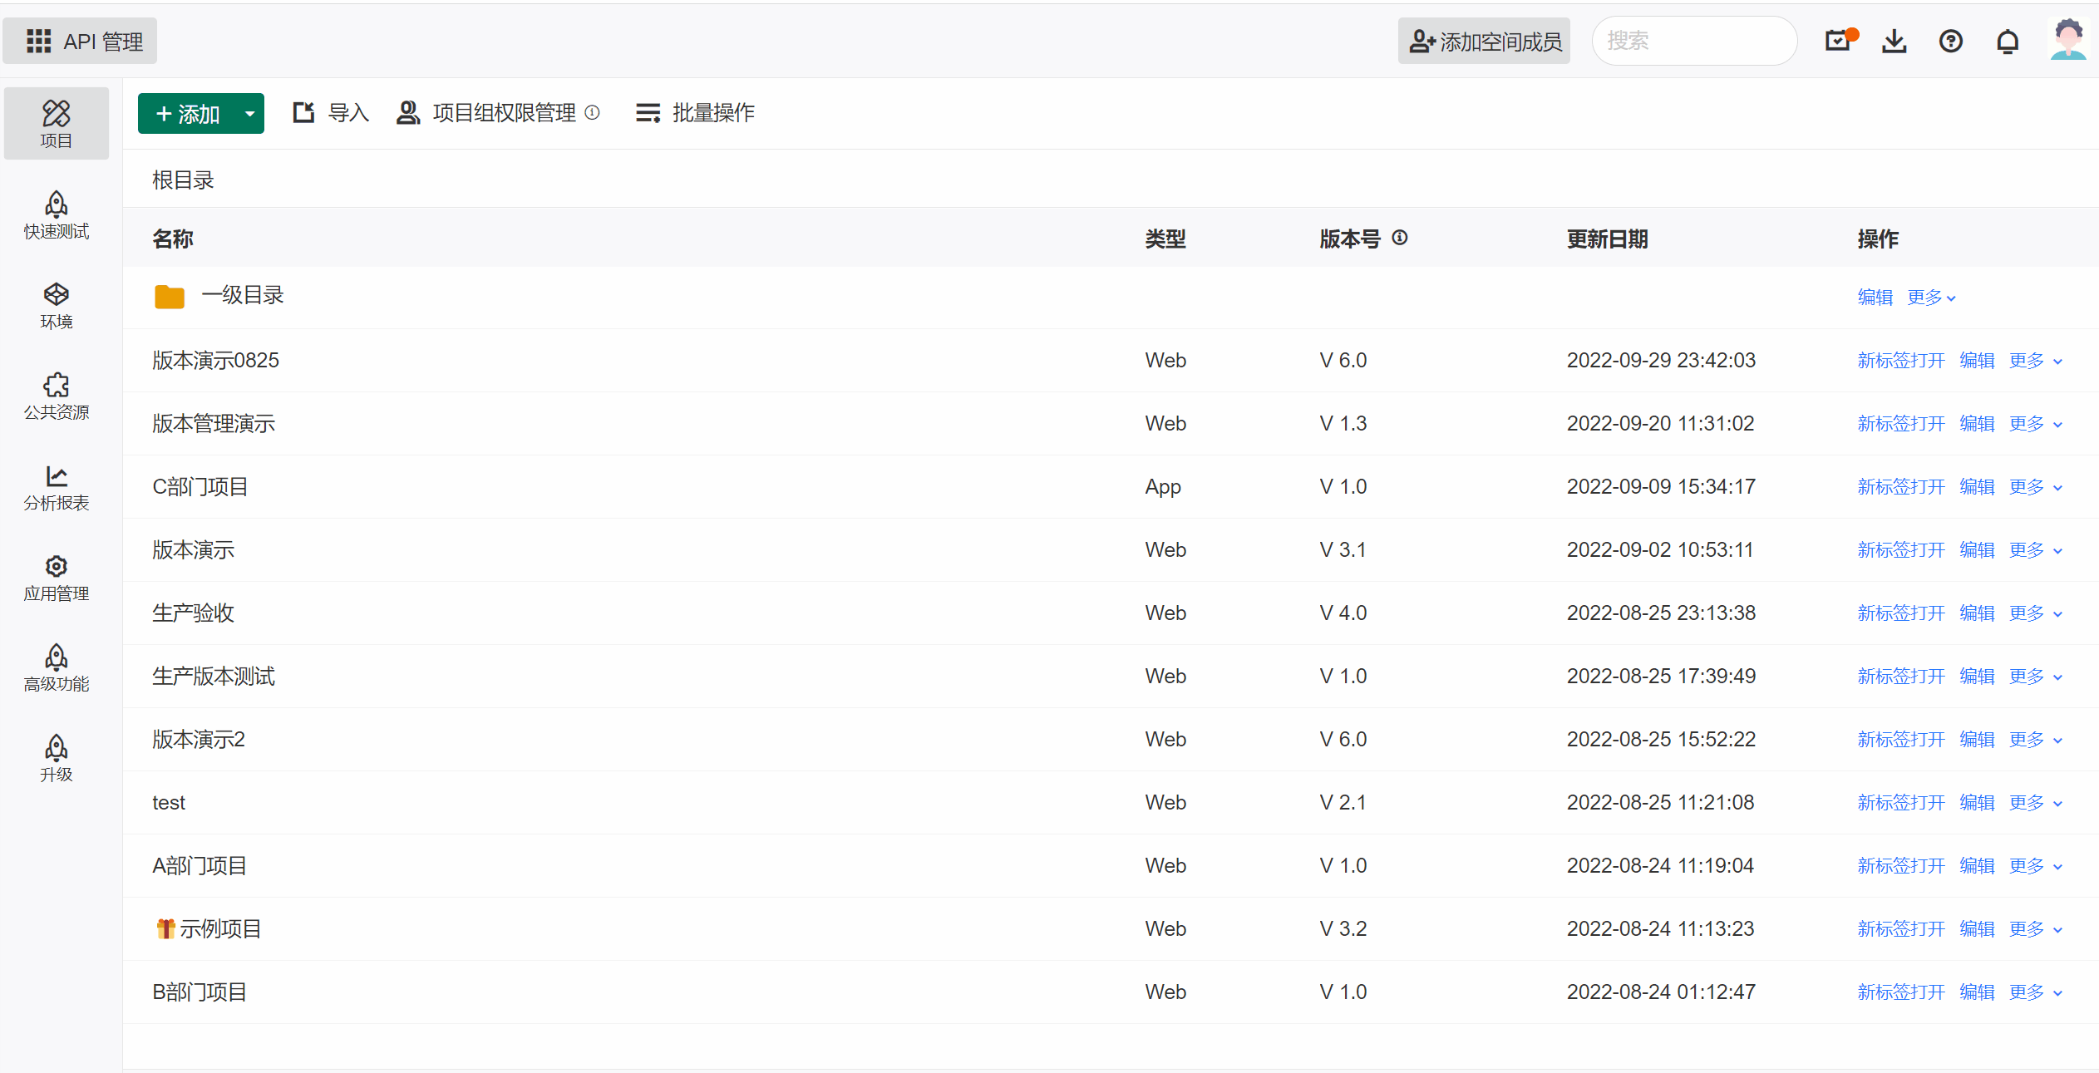2099x1073 pixels.
Task: Click the 添加空间成员 button
Action: [x=1485, y=40]
